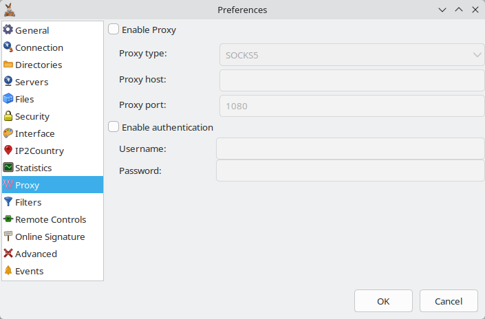
Task: Click the IP2Country red pin icon
Action: [8, 151]
